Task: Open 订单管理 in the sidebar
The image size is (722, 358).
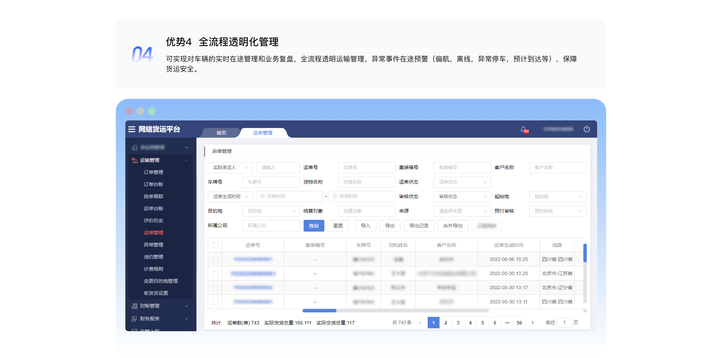Action: point(153,172)
